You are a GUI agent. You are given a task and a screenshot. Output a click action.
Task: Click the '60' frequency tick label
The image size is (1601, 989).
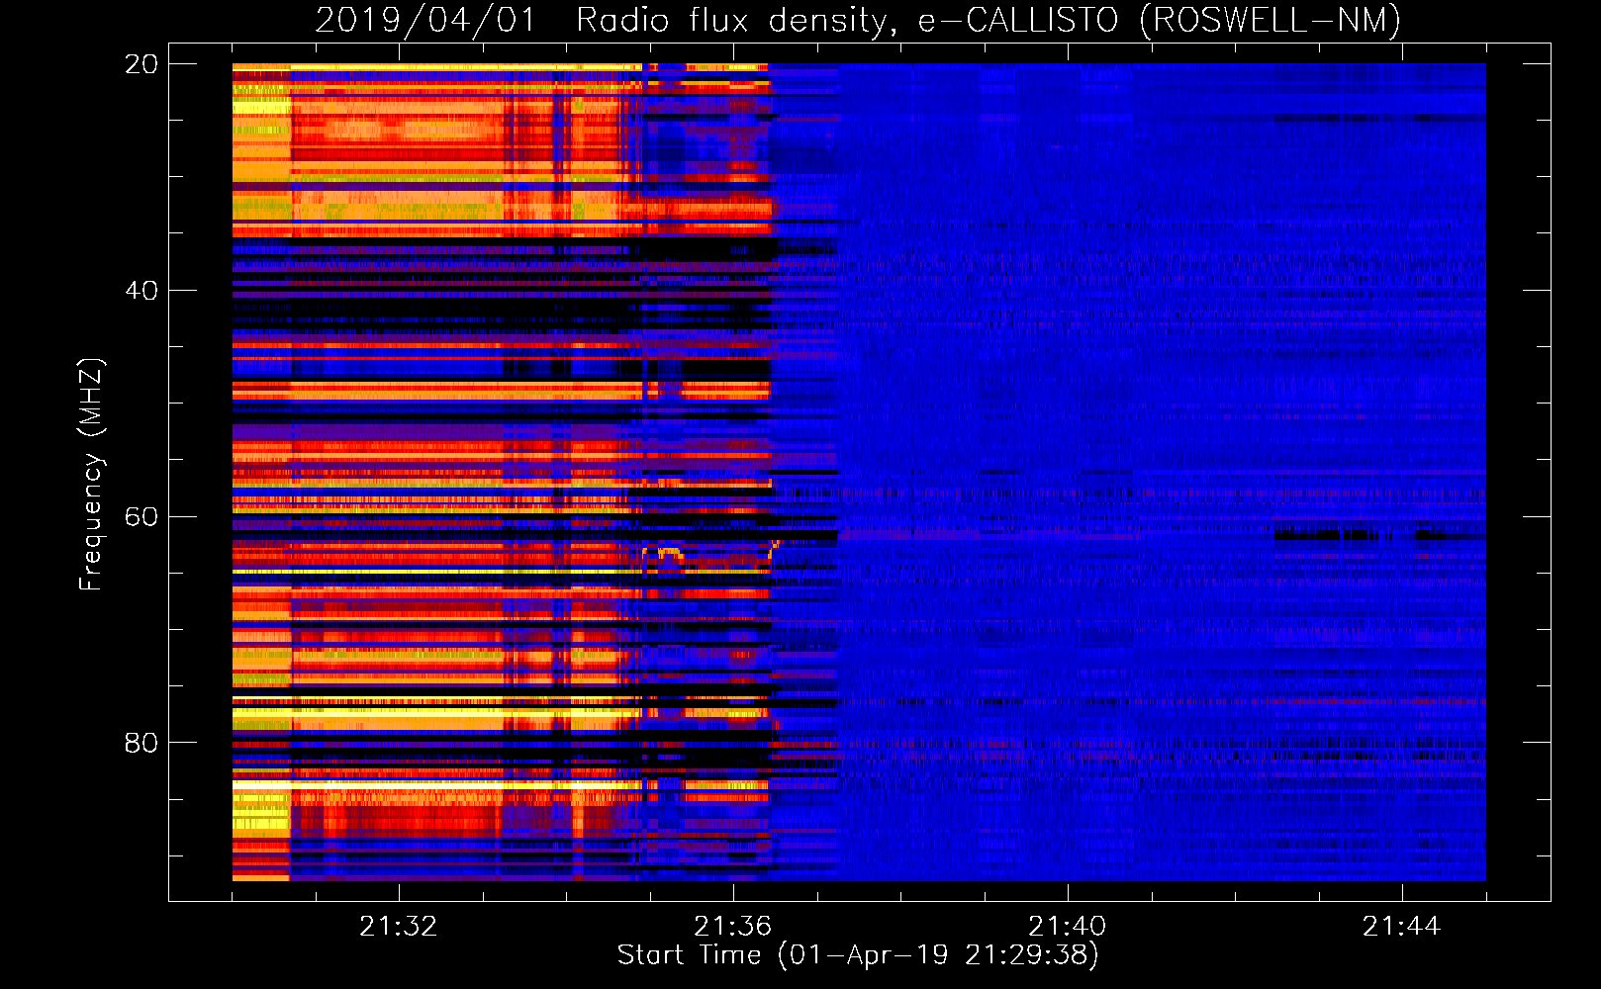pos(141,516)
